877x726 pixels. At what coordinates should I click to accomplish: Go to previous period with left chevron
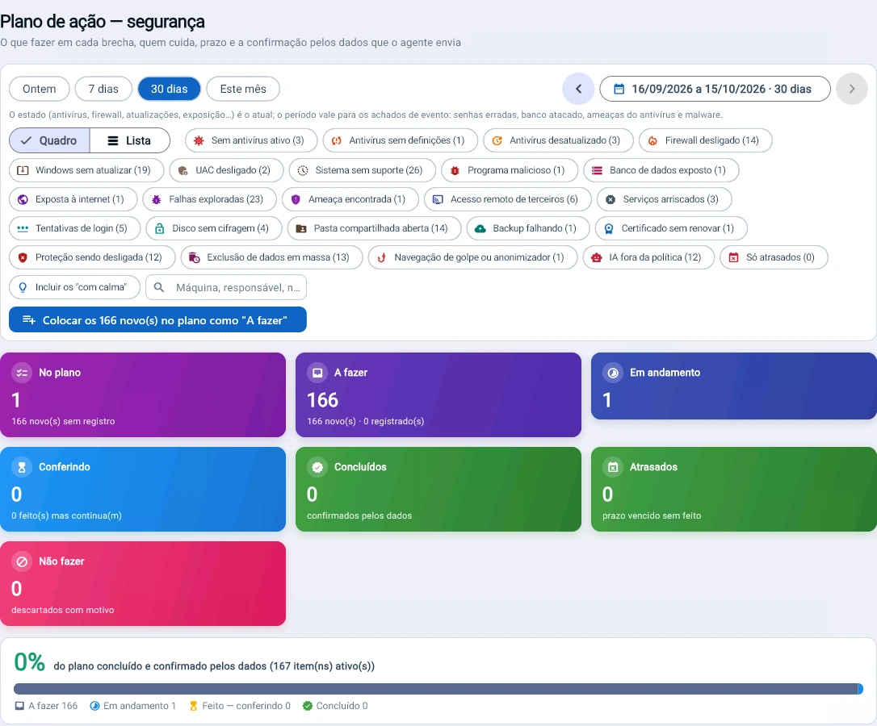[578, 89]
